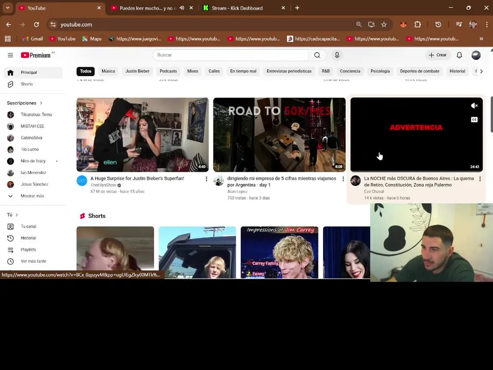Reload the YouTube page
The width and height of the screenshot is (493, 370).
click(36, 25)
